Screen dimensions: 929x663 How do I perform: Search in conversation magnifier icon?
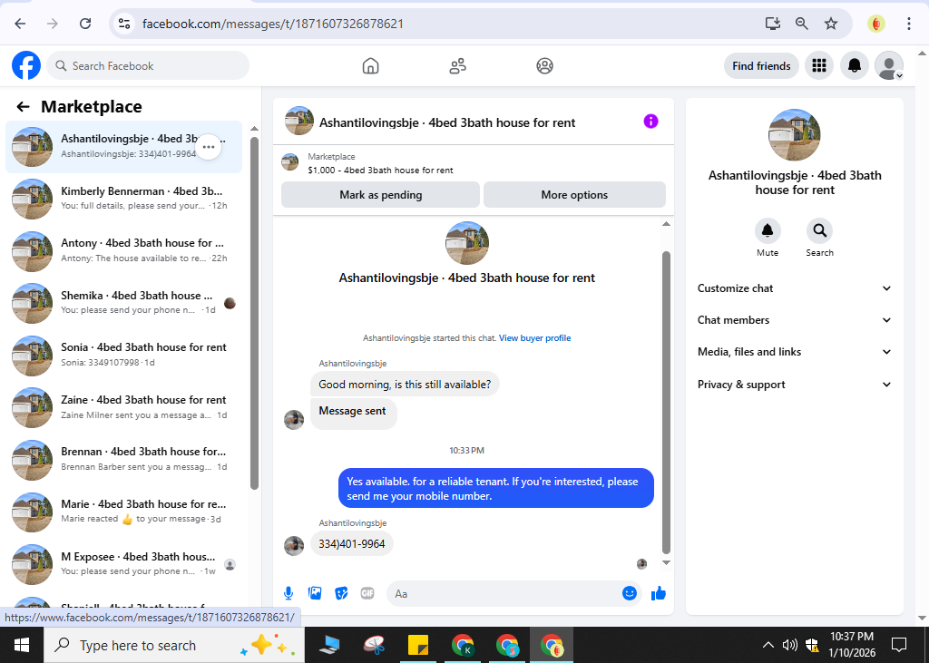pyautogui.click(x=819, y=231)
